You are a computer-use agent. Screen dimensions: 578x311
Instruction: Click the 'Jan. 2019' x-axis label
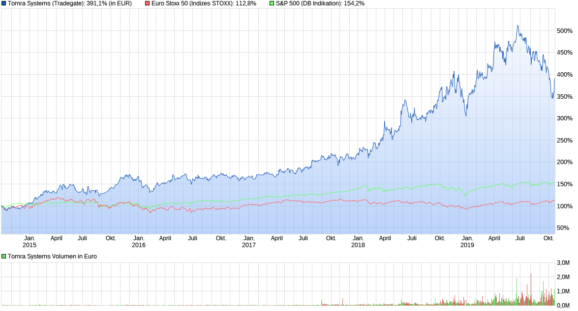(x=467, y=241)
